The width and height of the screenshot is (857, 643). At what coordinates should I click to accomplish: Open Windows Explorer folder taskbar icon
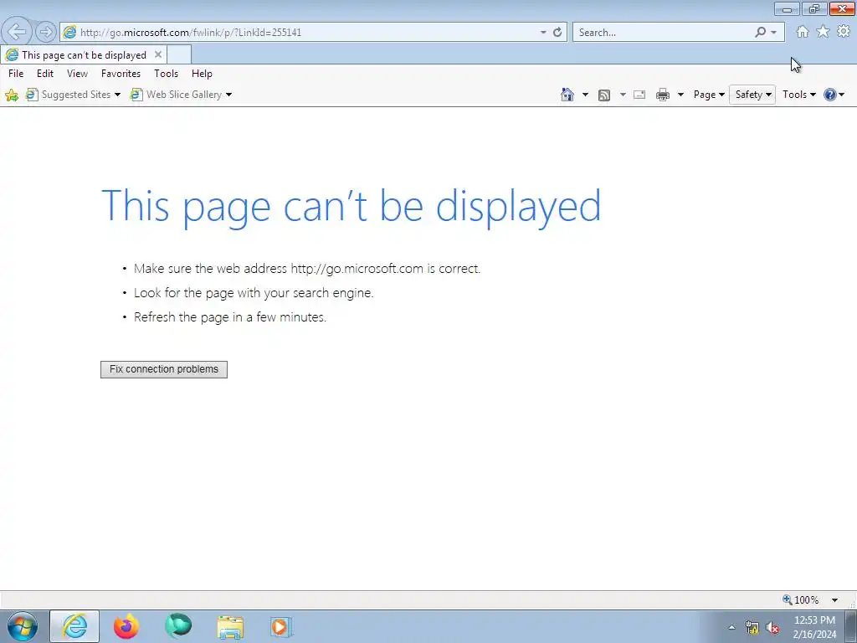point(230,627)
